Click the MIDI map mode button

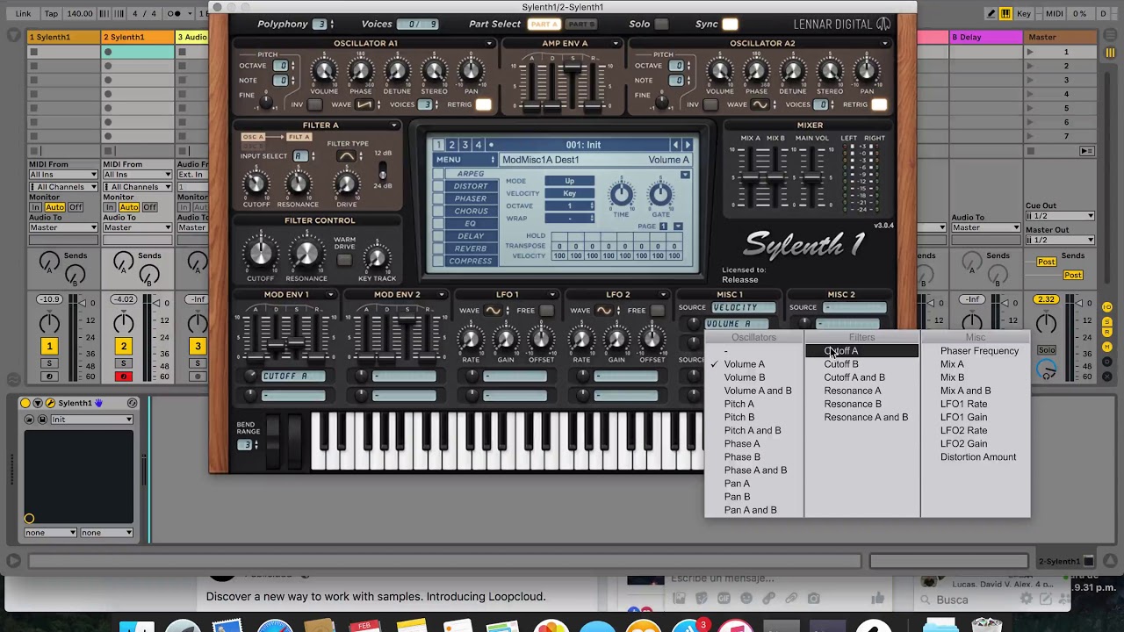[1055, 13]
